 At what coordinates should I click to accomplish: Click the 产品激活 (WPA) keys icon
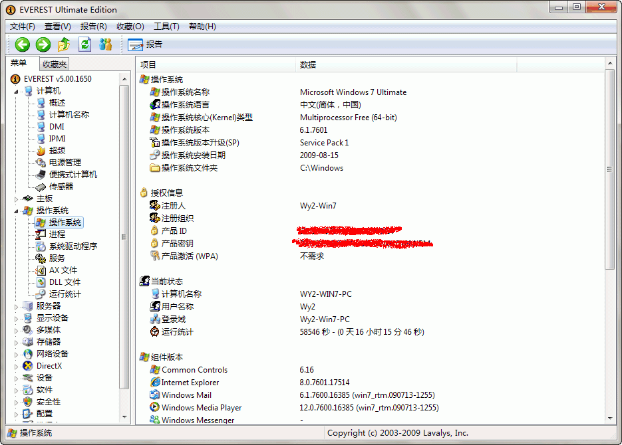(x=155, y=256)
